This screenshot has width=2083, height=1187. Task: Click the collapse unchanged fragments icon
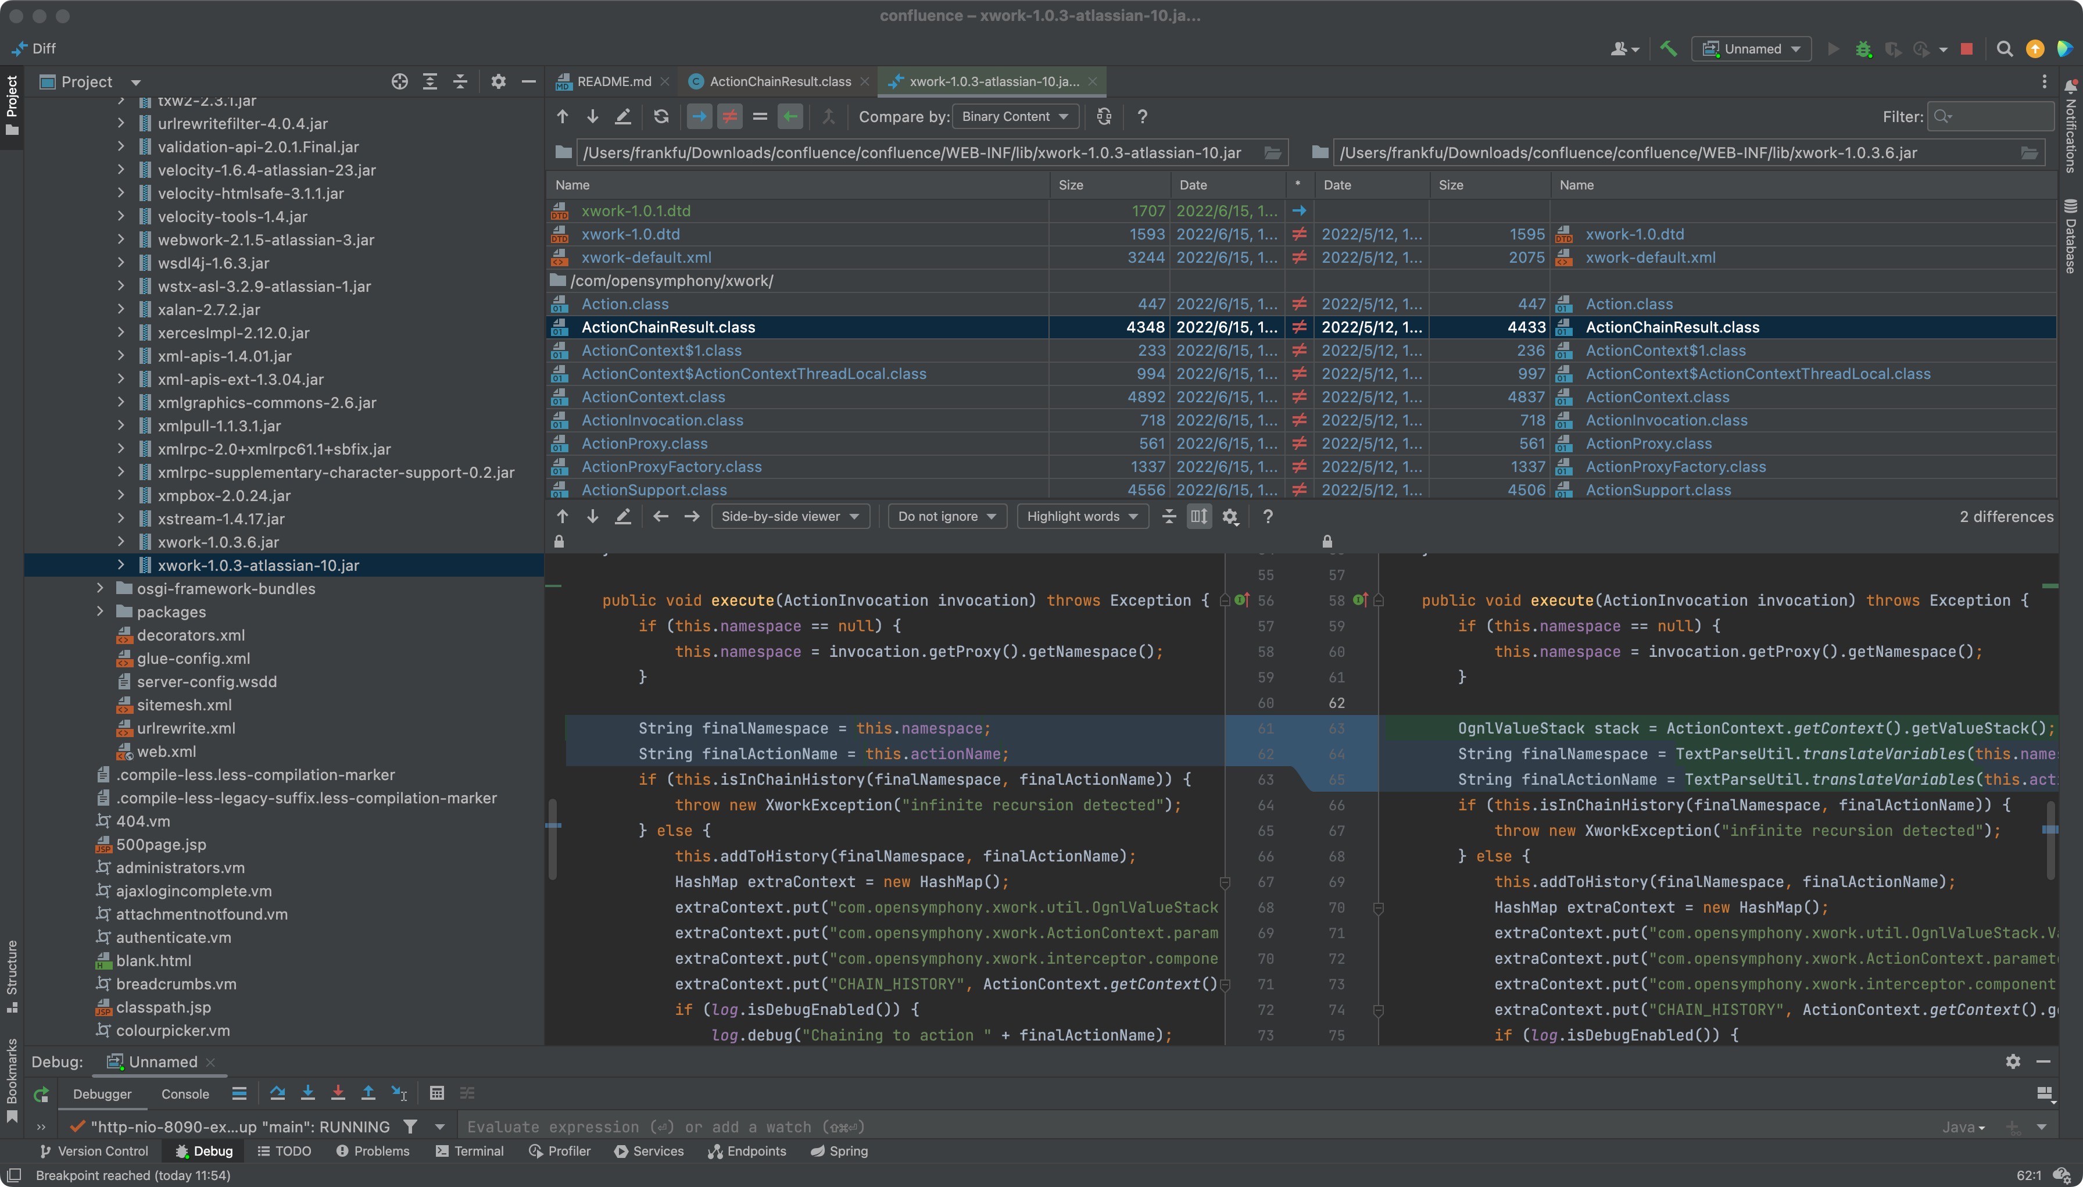click(1169, 516)
